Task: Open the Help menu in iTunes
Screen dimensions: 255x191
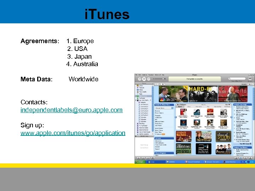Action: pos(163,75)
